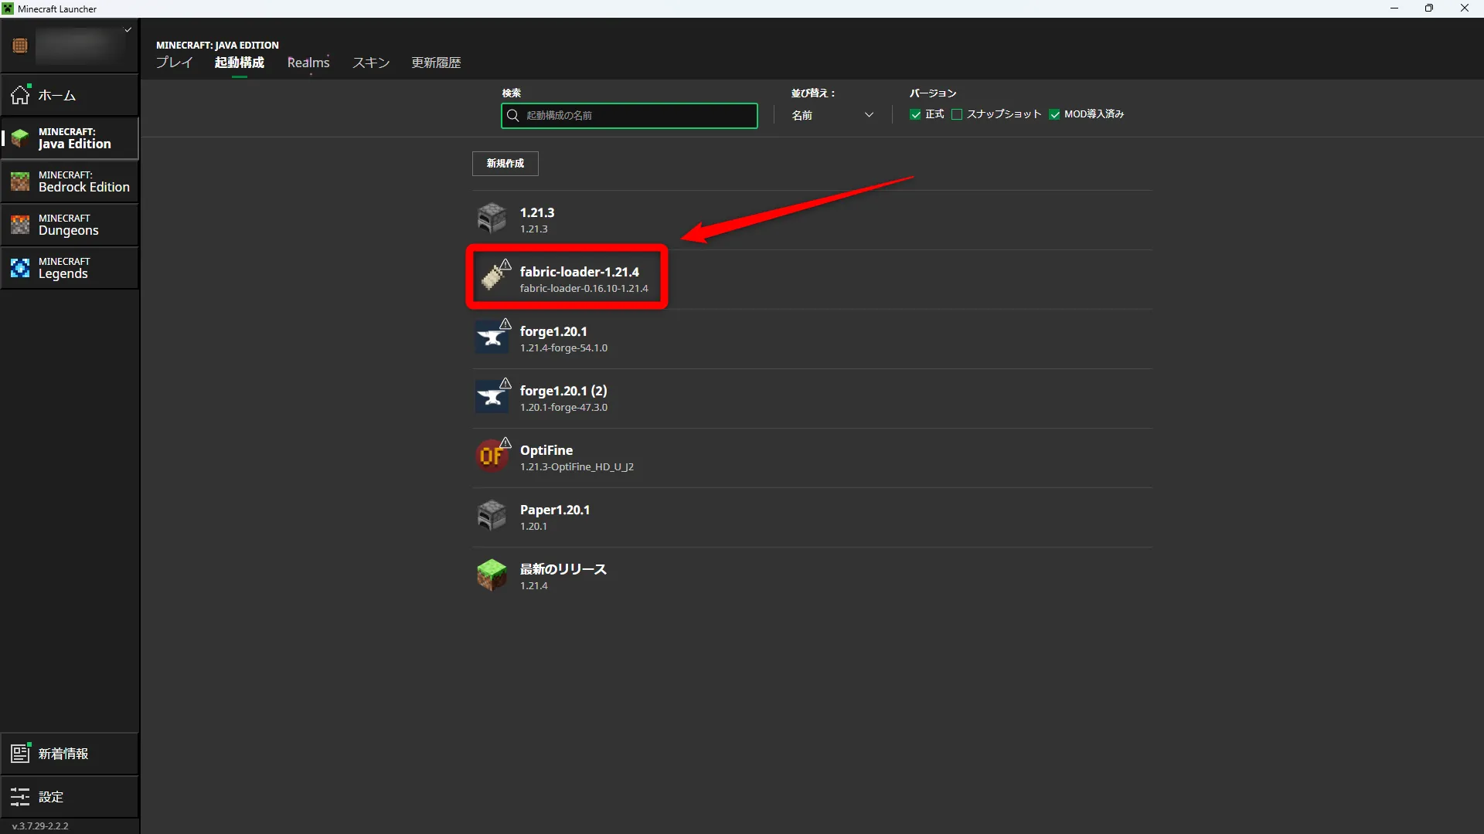The image size is (1484, 834).
Task: Select the Minecraft Dungeons icon
Action: tap(20, 225)
